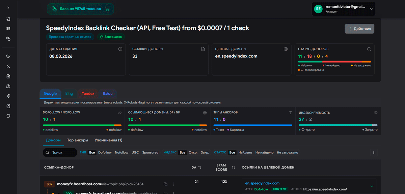
Task: Open the user profile sidebar icon
Action: tap(8, 67)
